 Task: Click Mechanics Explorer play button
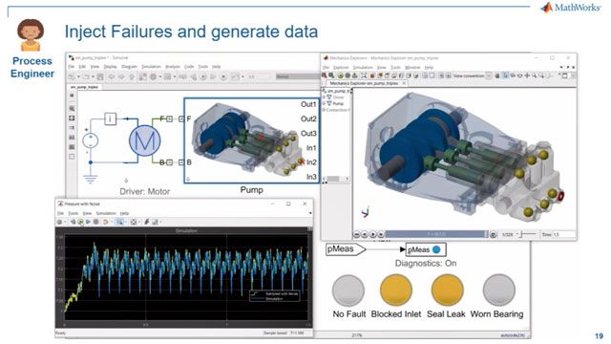click(x=373, y=234)
